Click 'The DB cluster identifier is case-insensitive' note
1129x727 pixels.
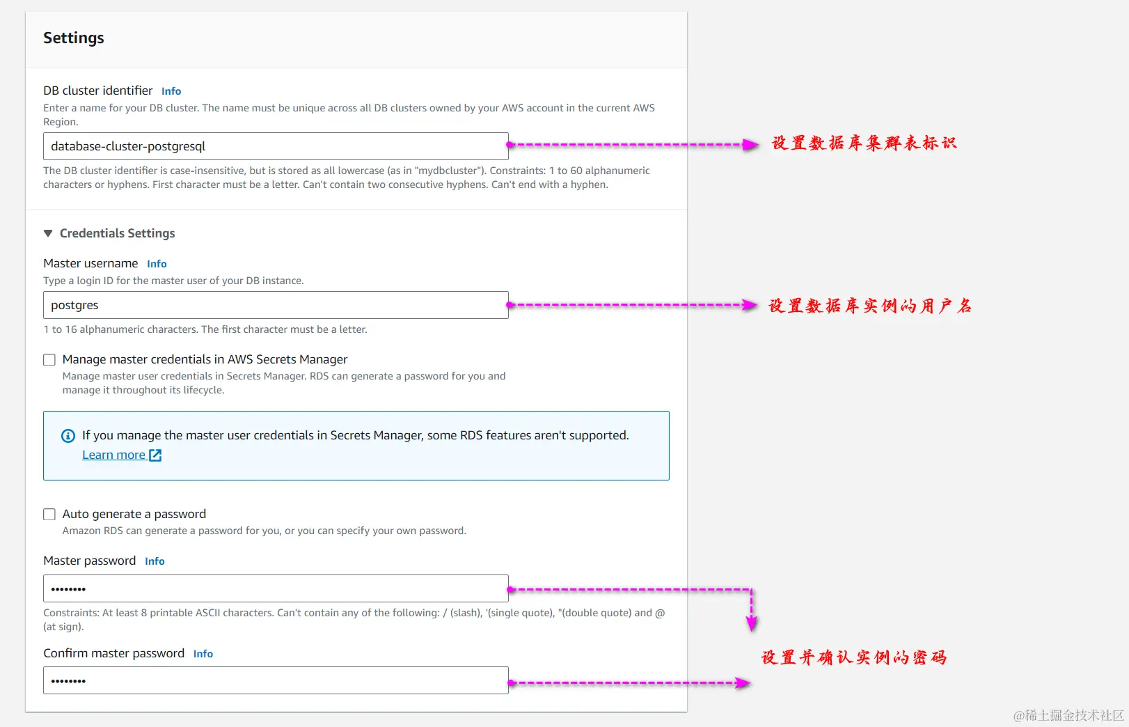coord(347,178)
